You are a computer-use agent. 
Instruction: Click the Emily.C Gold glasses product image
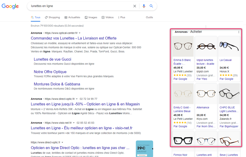point(183,94)
